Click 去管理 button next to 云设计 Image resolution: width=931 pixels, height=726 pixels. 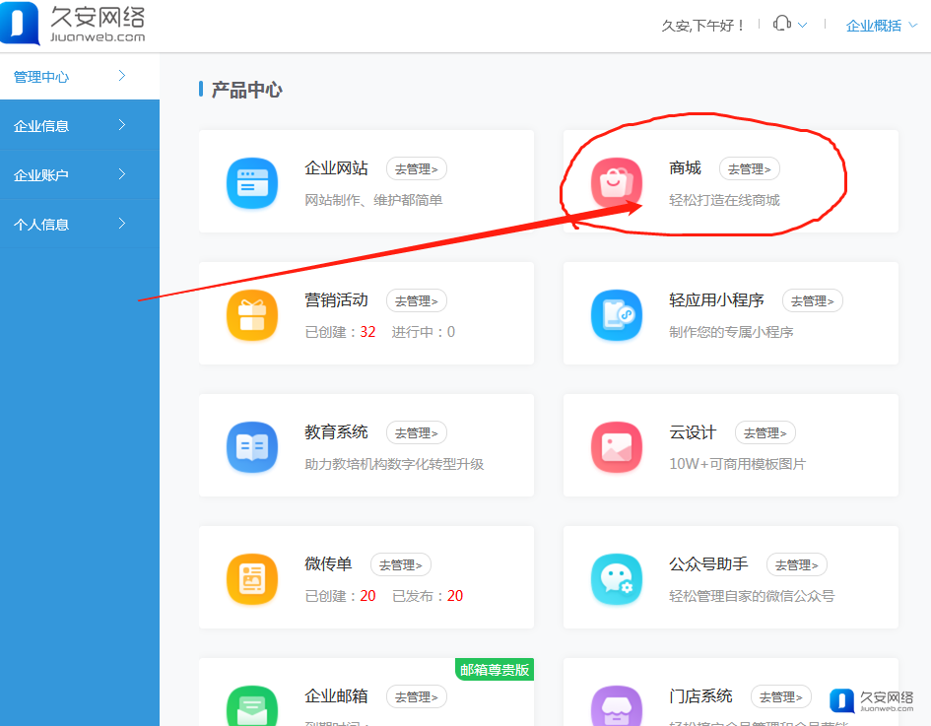coord(765,433)
